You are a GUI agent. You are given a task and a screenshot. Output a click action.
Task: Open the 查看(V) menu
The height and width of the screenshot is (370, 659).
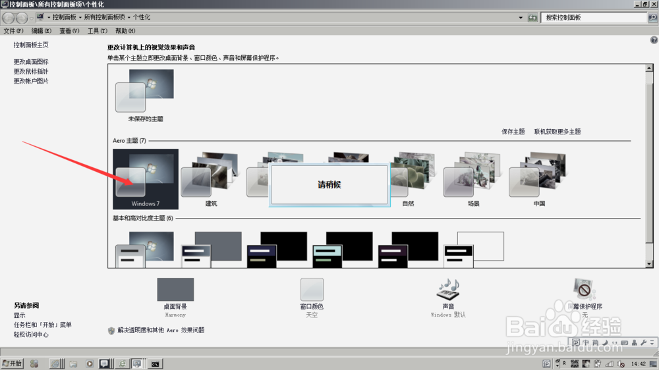click(x=69, y=31)
